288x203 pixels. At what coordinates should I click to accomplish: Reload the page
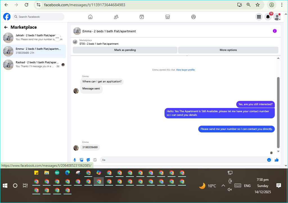click(x=26, y=5)
